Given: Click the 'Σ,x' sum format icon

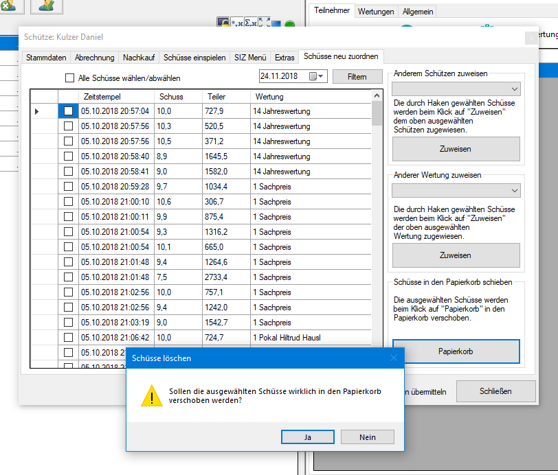Looking at the screenshot, I should pyautogui.click(x=250, y=23).
